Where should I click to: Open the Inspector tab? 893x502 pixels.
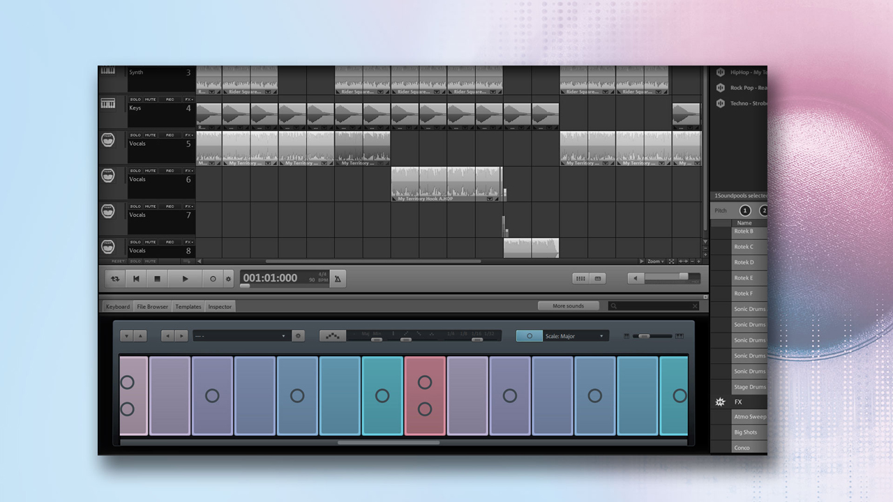click(220, 307)
